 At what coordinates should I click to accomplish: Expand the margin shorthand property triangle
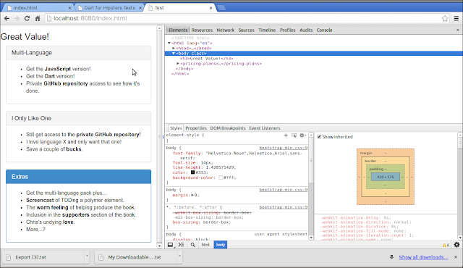[x=192, y=195]
